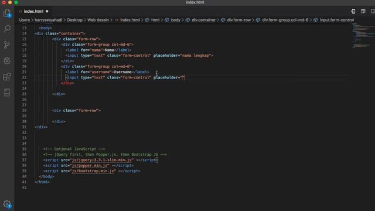Screen dimensions: 375x211
Task: Click the Username label text on line 21
Action: click(122, 72)
